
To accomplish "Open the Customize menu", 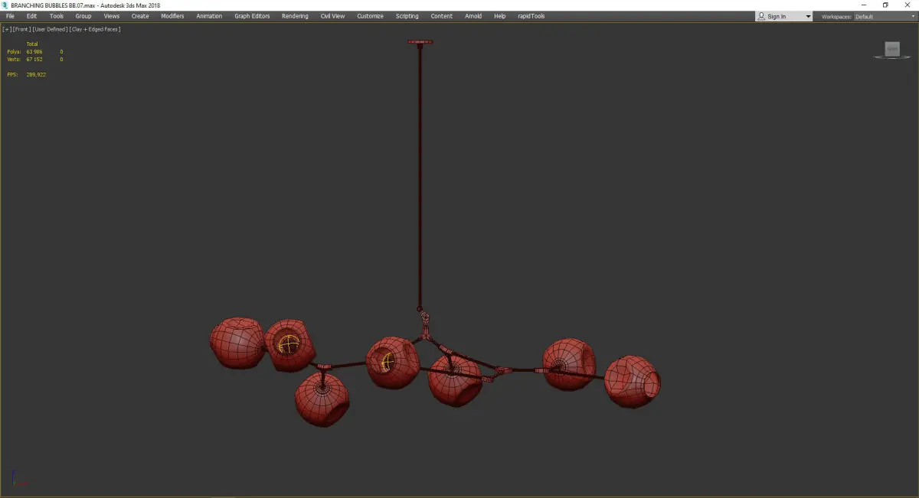I will tap(370, 16).
